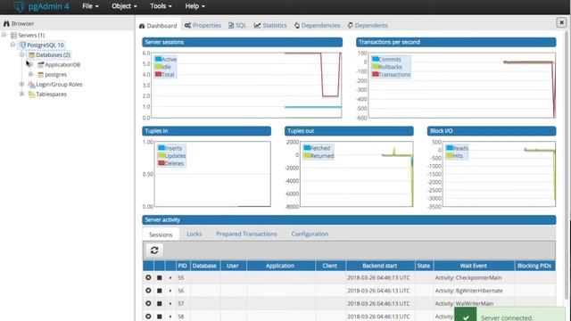Select the PostgreSQL 10 server

click(x=46, y=45)
